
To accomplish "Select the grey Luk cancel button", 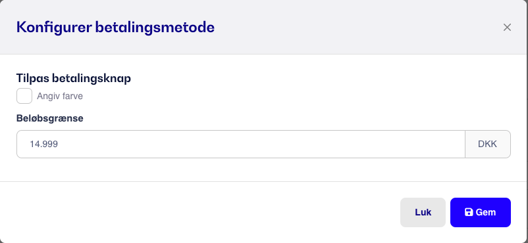I will click(x=423, y=212).
